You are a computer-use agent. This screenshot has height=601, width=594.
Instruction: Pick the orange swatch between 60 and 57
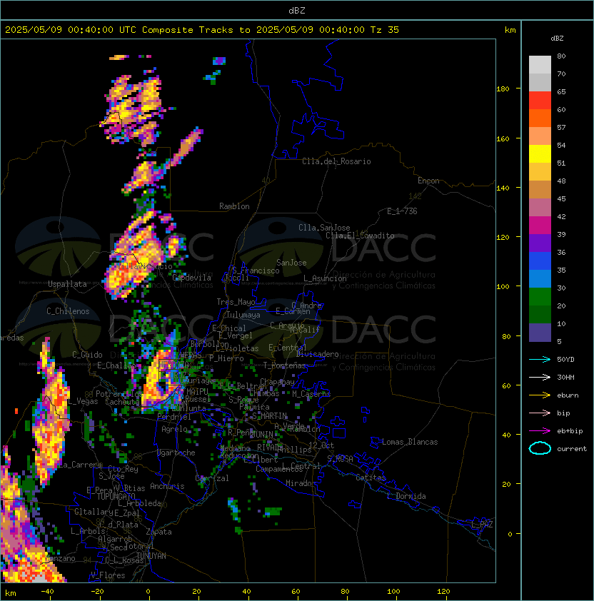click(x=540, y=118)
